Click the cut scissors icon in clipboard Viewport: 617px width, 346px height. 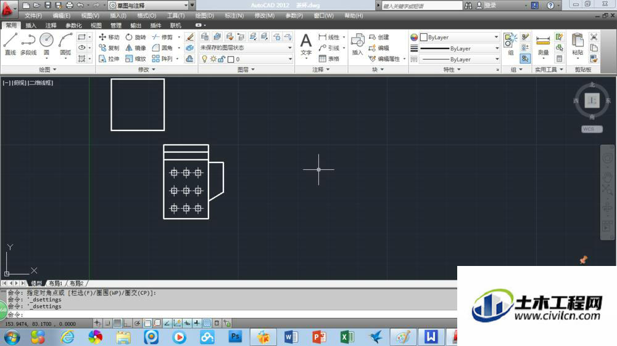(594, 37)
